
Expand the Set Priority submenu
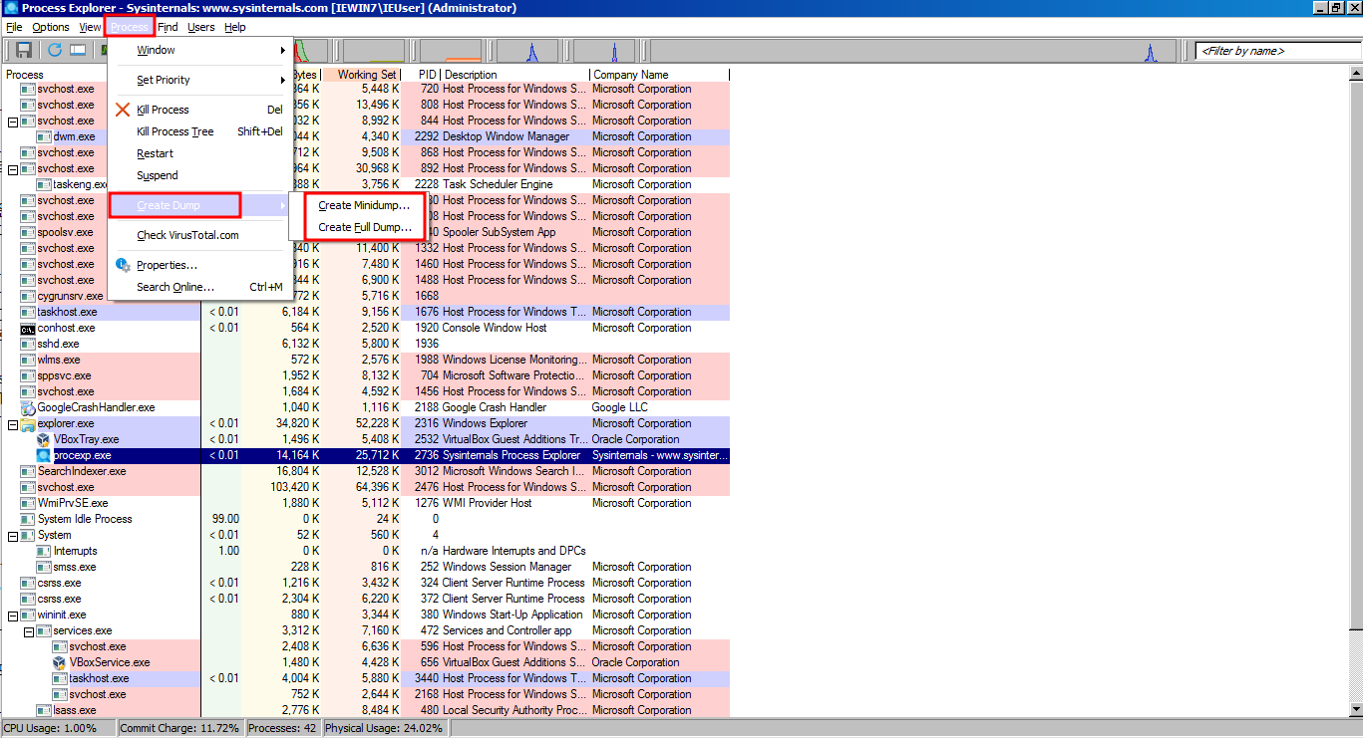(x=200, y=80)
